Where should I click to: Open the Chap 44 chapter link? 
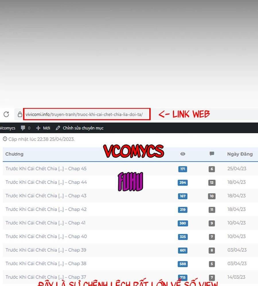46,182
